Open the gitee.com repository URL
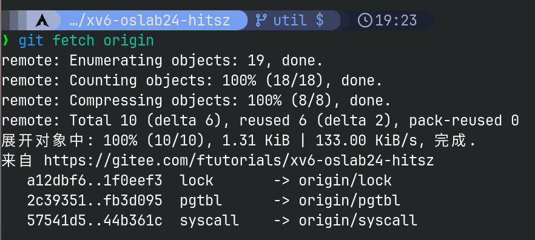The image size is (535, 240). click(239, 160)
